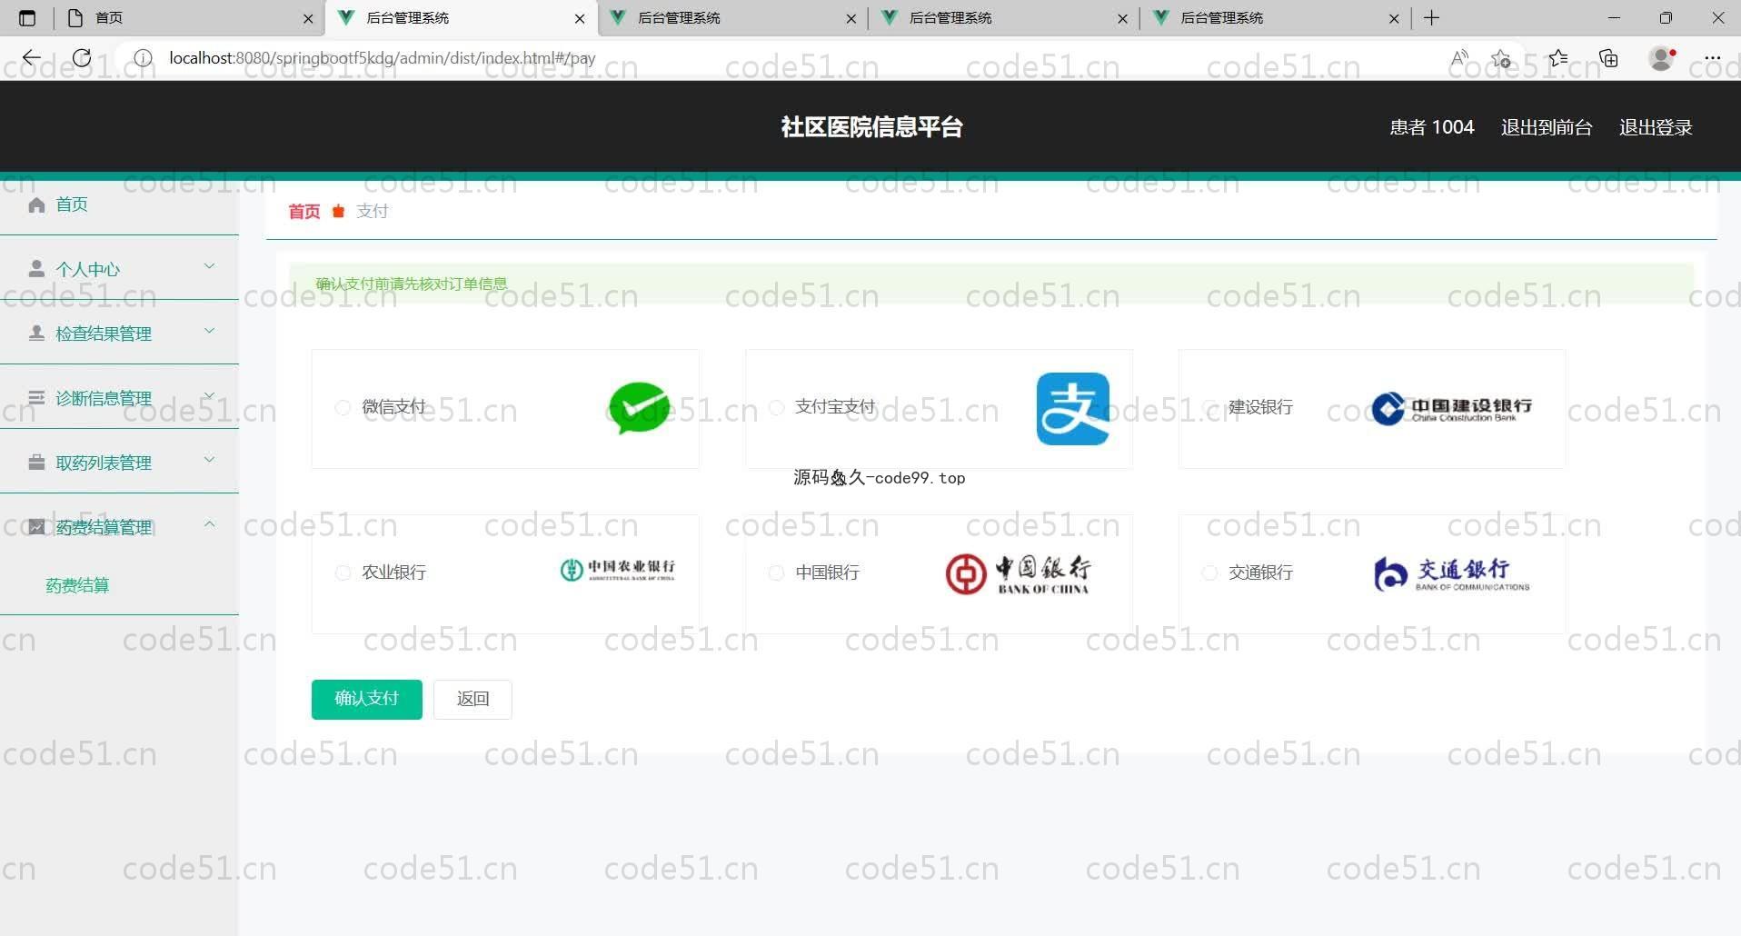The image size is (1741, 936).
Task: Open the collections icon
Action: (x=1609, y=58)
